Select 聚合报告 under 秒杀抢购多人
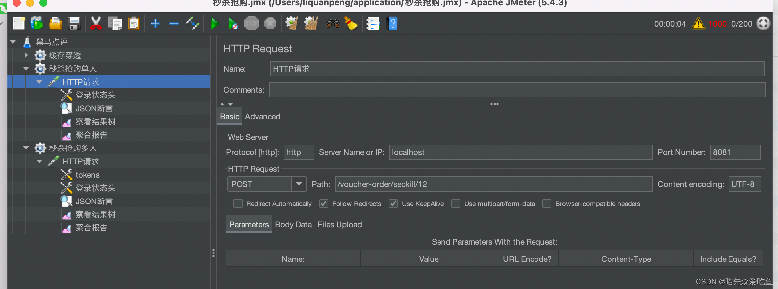This screenshot has height=289, width=778. coord(92,228)
